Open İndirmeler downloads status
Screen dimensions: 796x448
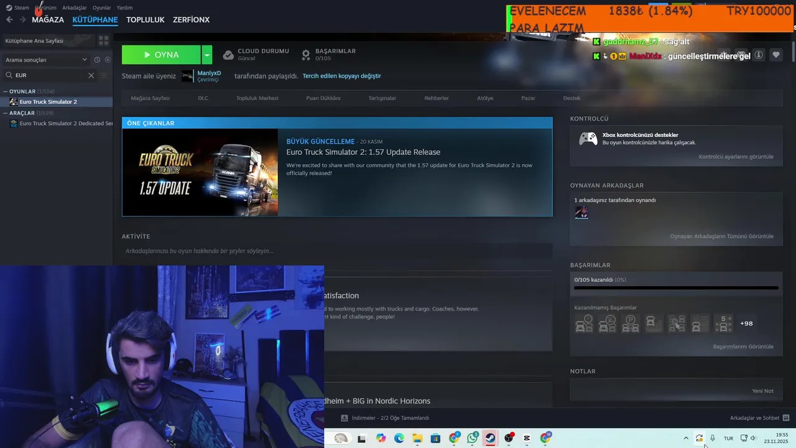coord(385,418)
